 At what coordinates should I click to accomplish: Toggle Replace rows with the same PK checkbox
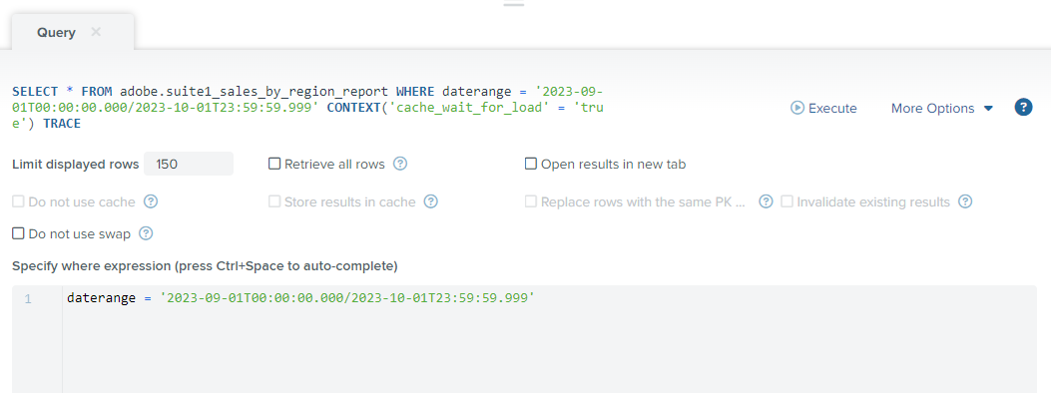tap(531, 201)
